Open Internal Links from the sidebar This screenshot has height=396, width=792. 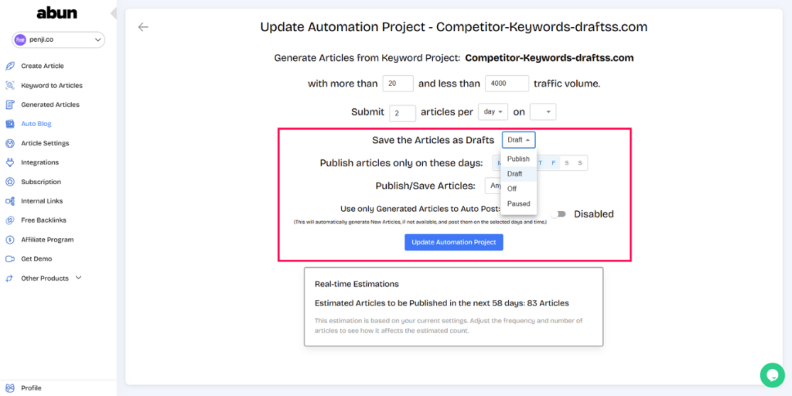point(42,201)
